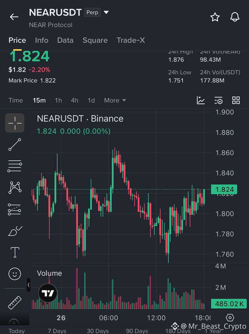
Task: Tap the 06:00 time axis label
Action: (109, 318)
